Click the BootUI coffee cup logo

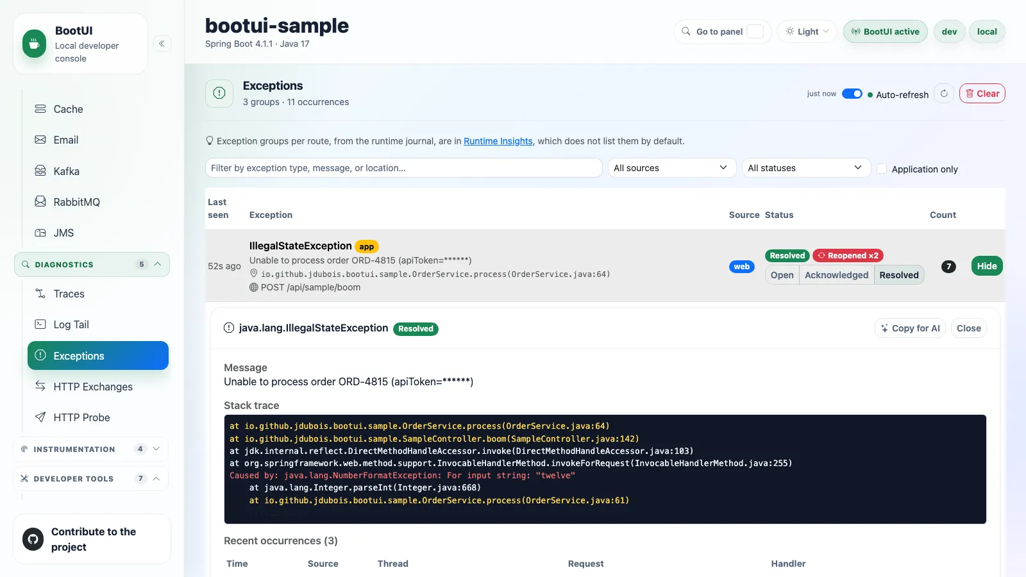tap(34, 44)
